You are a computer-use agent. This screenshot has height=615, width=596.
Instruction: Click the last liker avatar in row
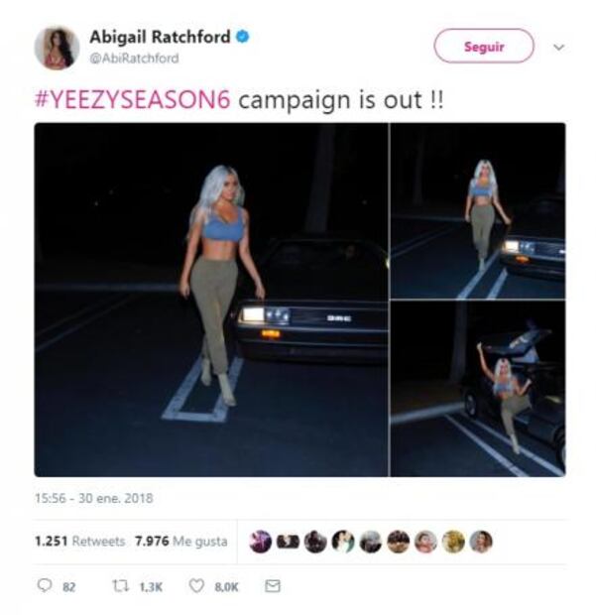tap(481, 542)
